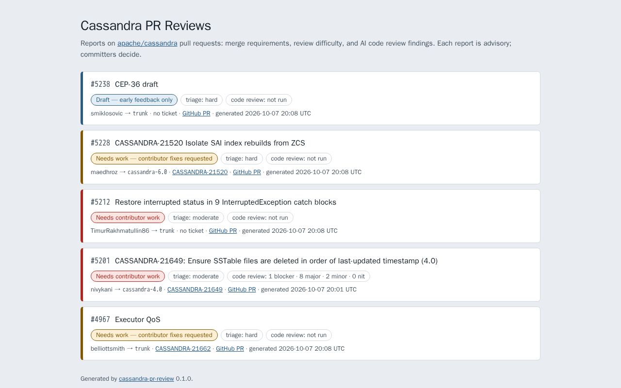Open the cassandra-pr-review footer link
Screen dimensions: 621x388
coord(147,378)
